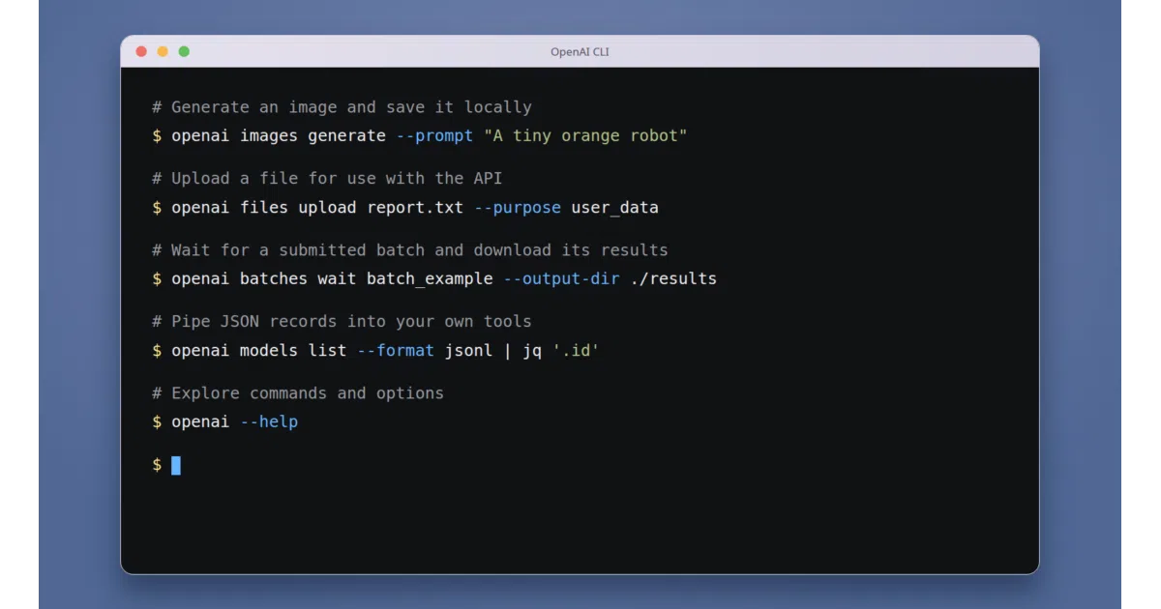The width and height of the screenshot is (1161, 609).
Task: Click the path "./results"
Action: 673,278
